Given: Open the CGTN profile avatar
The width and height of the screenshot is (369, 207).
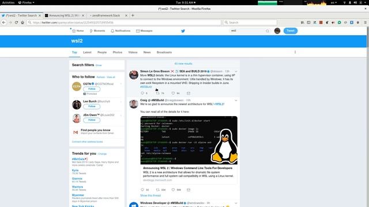Looking at the screenshot, I should pos(77,86).
